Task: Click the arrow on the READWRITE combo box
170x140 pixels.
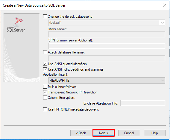Action: click(x=162, y=81)
